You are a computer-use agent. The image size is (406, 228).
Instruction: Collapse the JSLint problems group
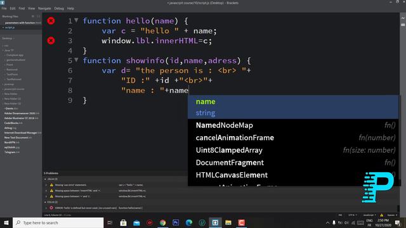click(x=45, y=179)
